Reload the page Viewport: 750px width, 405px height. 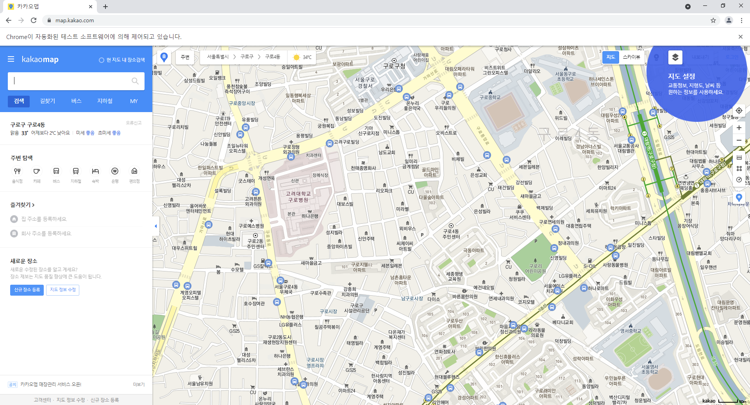(x=34, y=20)
